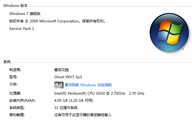Screen dimensions: 192x120
Task: Click the 32 位操作系统 value
Action: 66,108
